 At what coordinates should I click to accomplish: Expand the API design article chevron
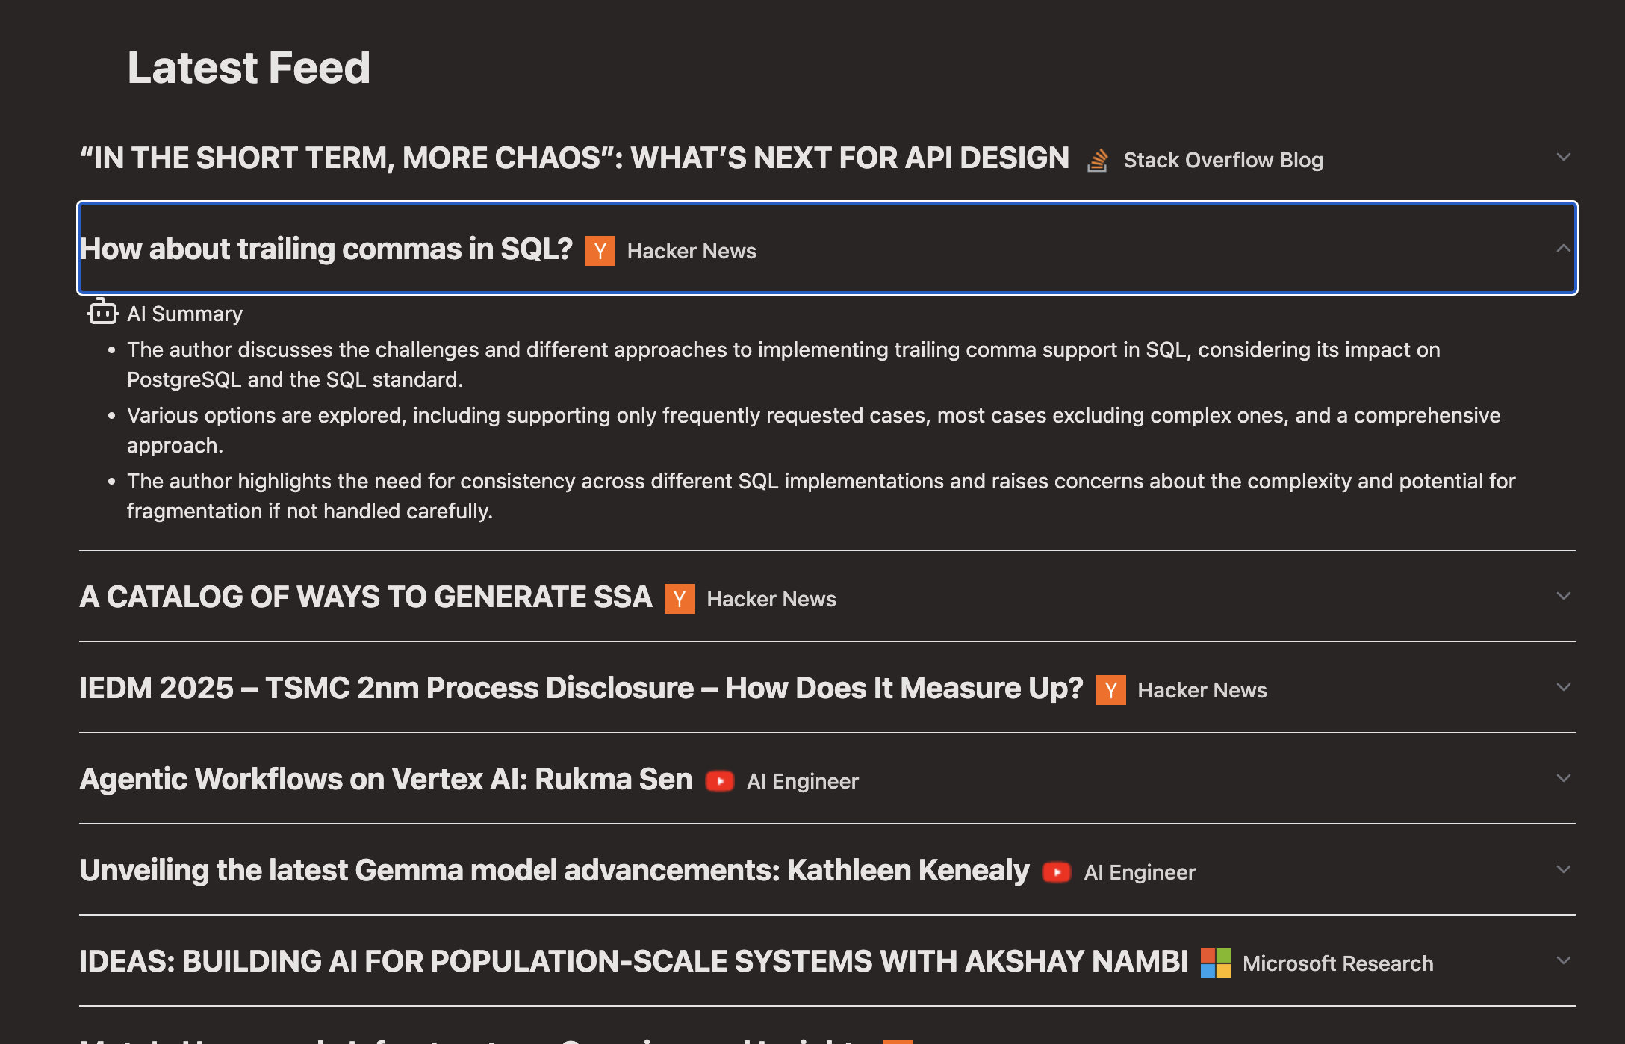[1563, 157]
